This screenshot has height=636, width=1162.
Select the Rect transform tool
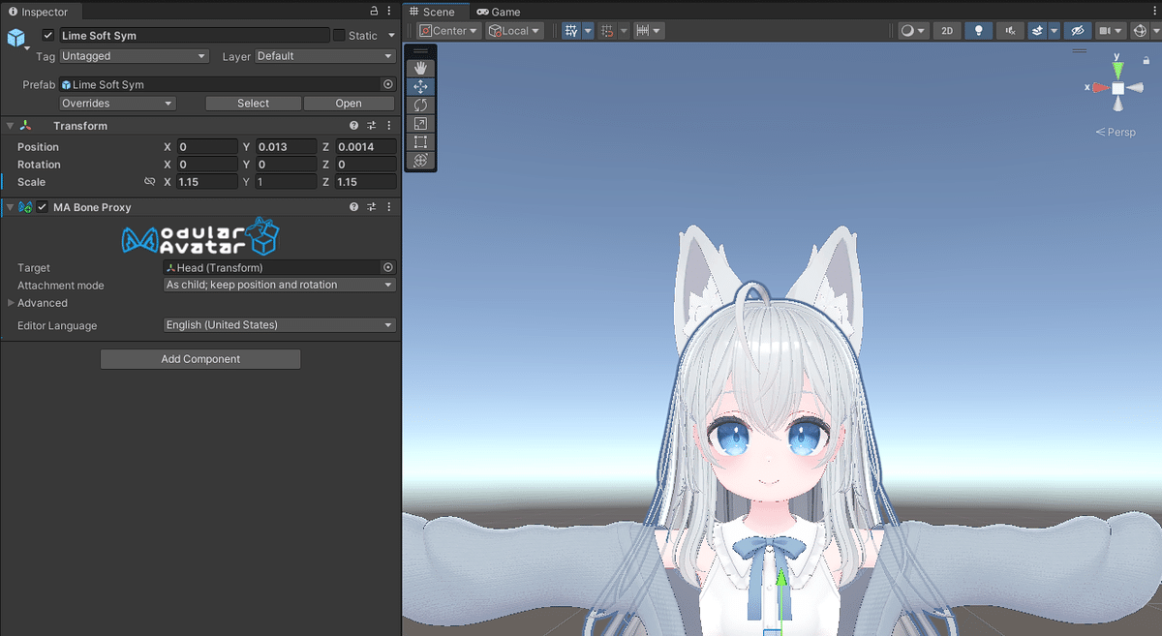point(420,142)
